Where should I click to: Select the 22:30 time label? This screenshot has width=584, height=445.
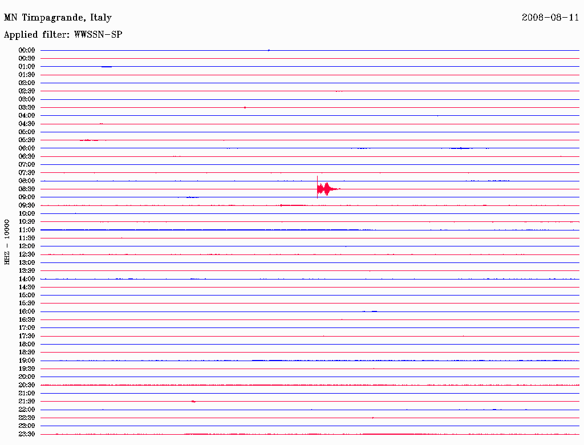(x=27, y=418)
